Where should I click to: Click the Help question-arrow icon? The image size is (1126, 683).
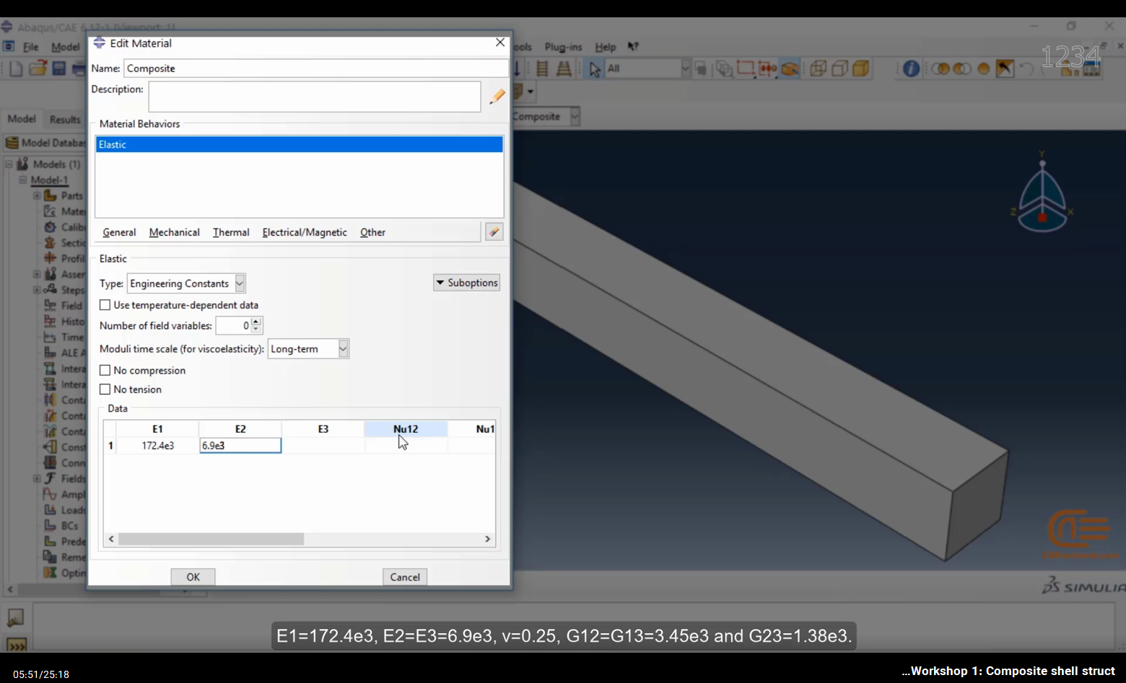click(x=633, y=47)
